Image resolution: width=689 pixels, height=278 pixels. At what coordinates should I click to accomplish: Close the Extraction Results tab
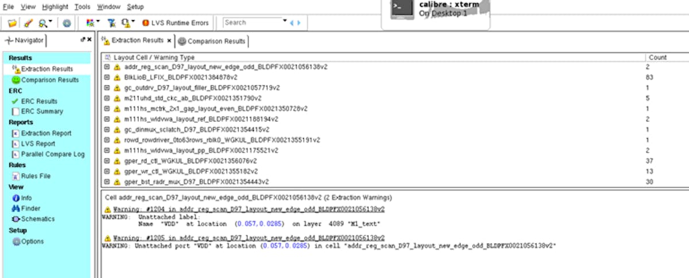pyautogui.click(x=169, y=41)
